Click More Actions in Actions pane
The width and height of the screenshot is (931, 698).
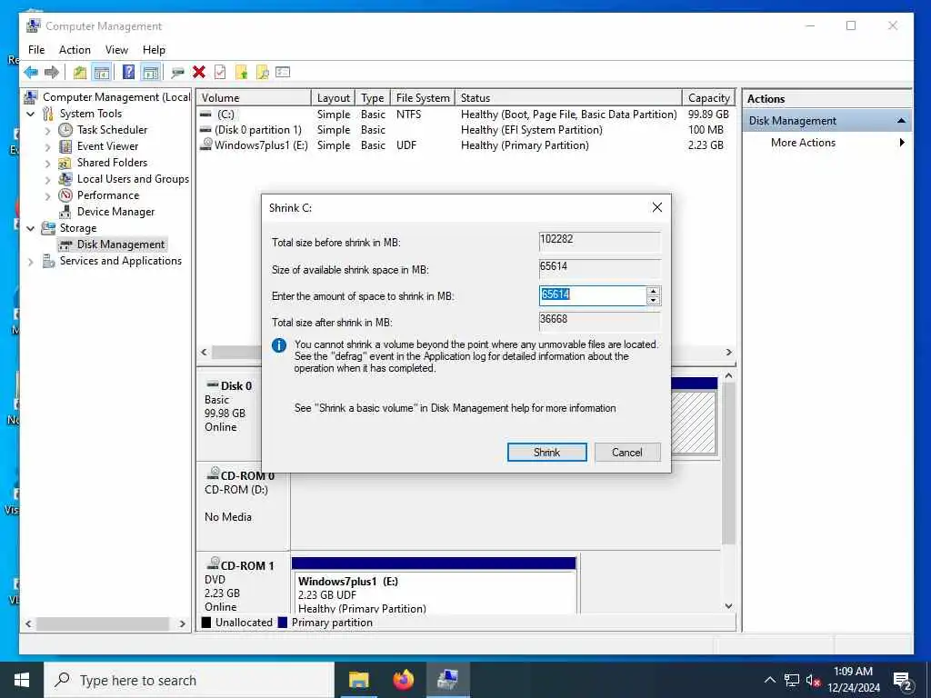pos(803,143)
